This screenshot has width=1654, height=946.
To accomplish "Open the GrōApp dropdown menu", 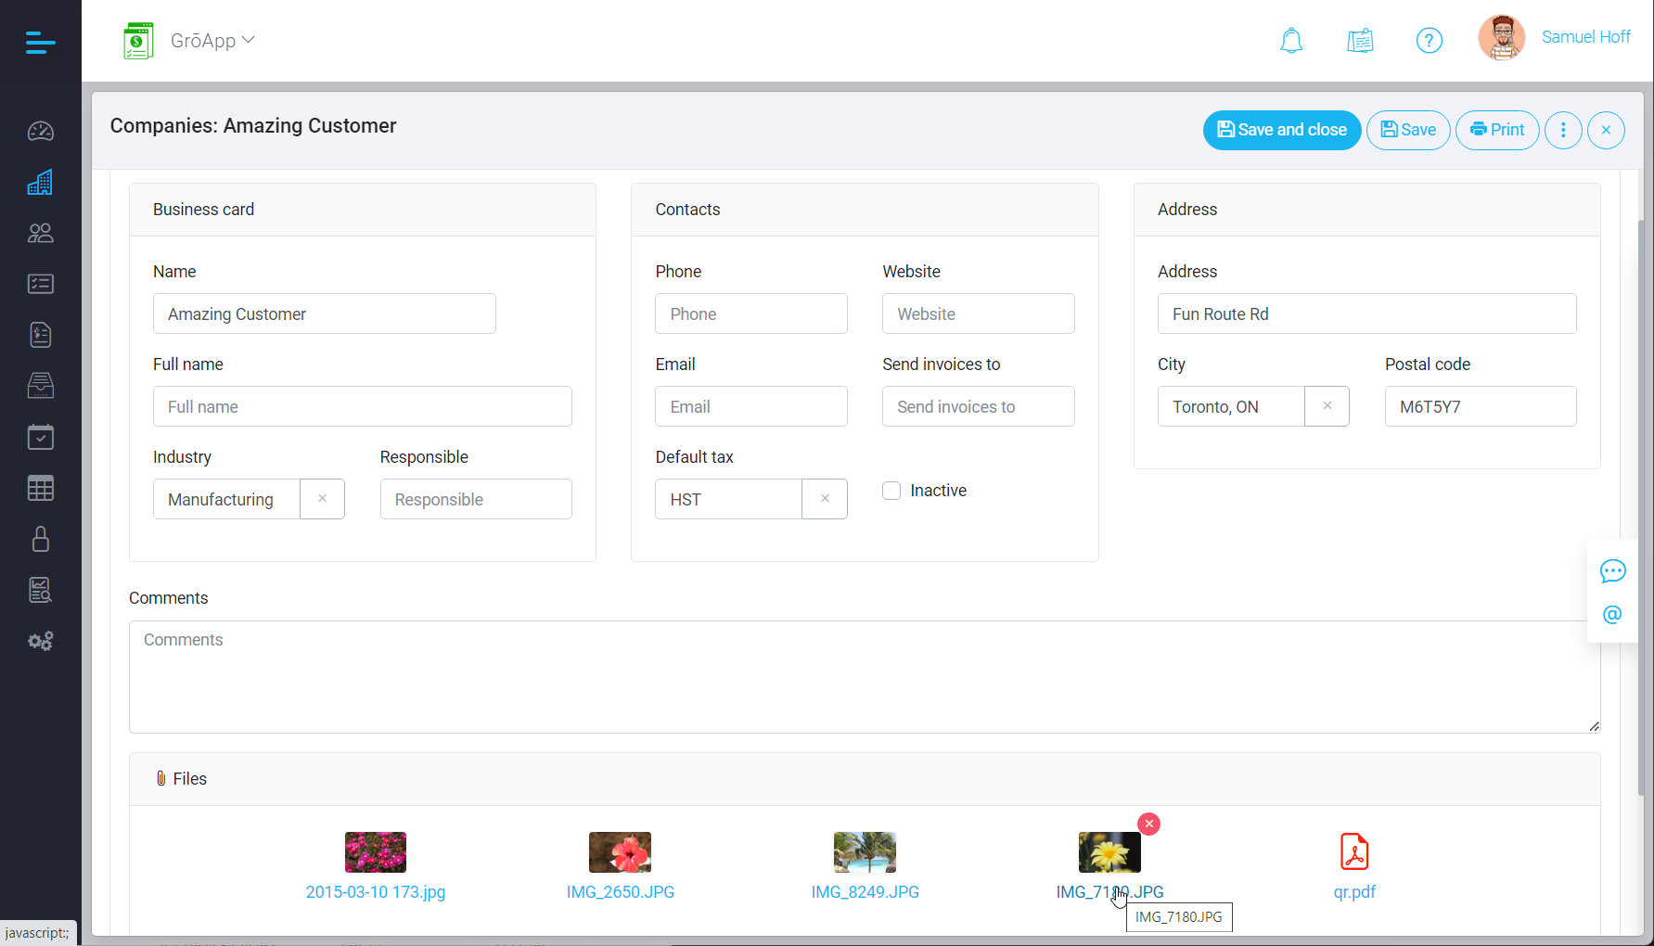I will click(x=212, y=41).
